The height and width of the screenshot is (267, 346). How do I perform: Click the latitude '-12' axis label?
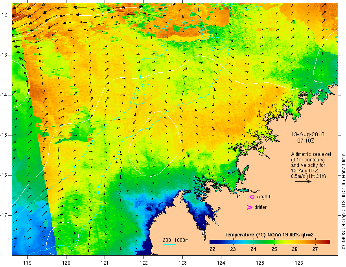[x=4, y=15]
